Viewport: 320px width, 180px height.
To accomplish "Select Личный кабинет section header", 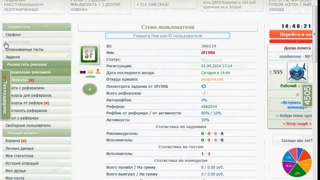I will [36, 133].
